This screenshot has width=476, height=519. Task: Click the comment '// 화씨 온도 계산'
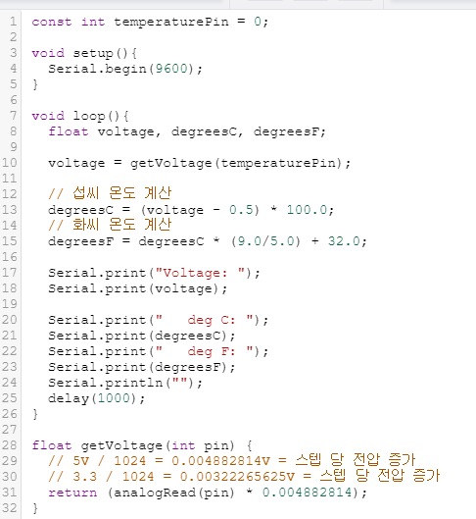point(110,225)
